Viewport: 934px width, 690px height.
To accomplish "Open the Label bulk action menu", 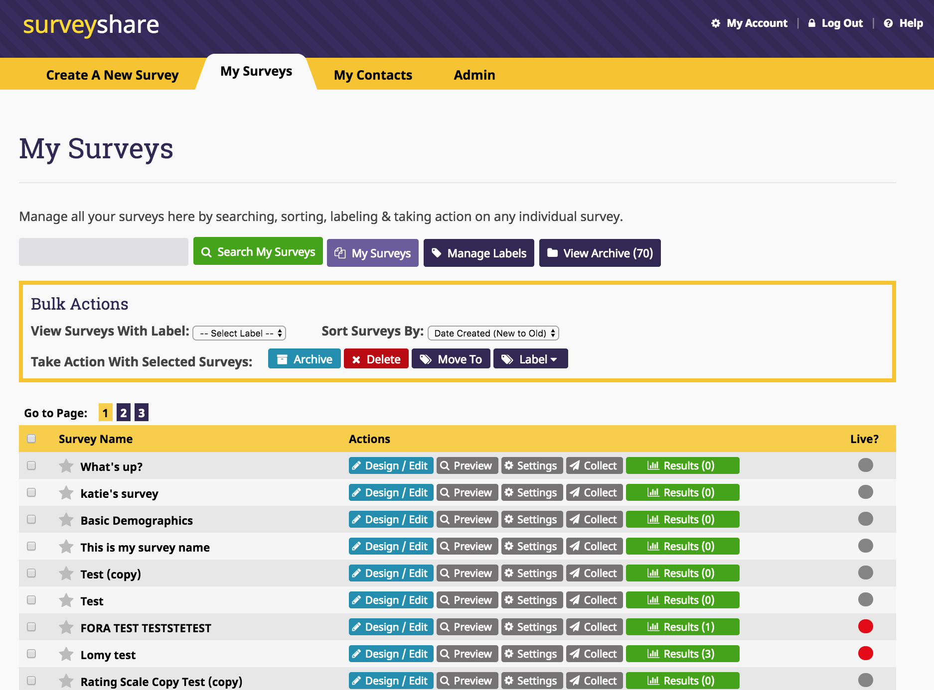I will pyautogui.click(x=530, y=359).
